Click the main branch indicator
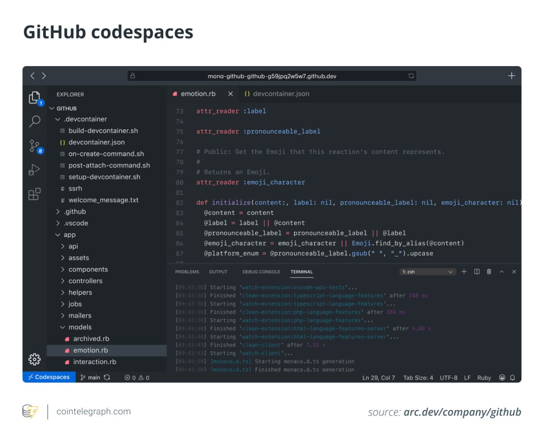 [90, 377]
